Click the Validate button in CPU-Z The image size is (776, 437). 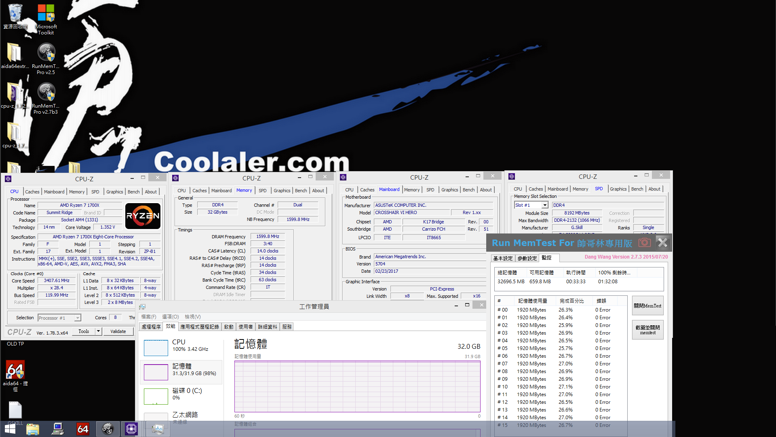(x=118, y=331)
